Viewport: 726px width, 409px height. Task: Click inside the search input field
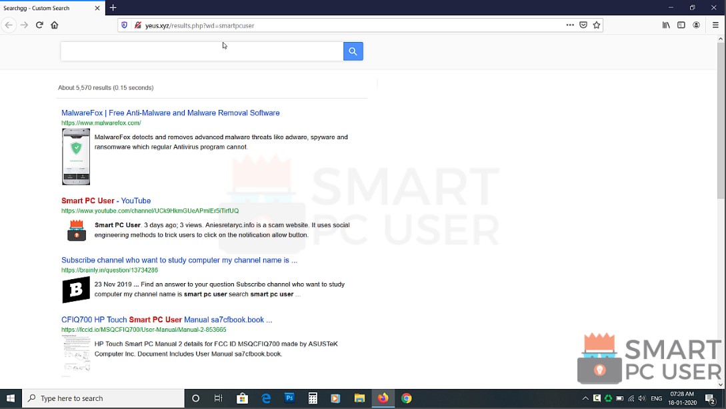coord(200,51)
